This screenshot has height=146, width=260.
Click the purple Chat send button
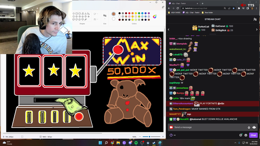pyautogui.click(x=253, y=135)
